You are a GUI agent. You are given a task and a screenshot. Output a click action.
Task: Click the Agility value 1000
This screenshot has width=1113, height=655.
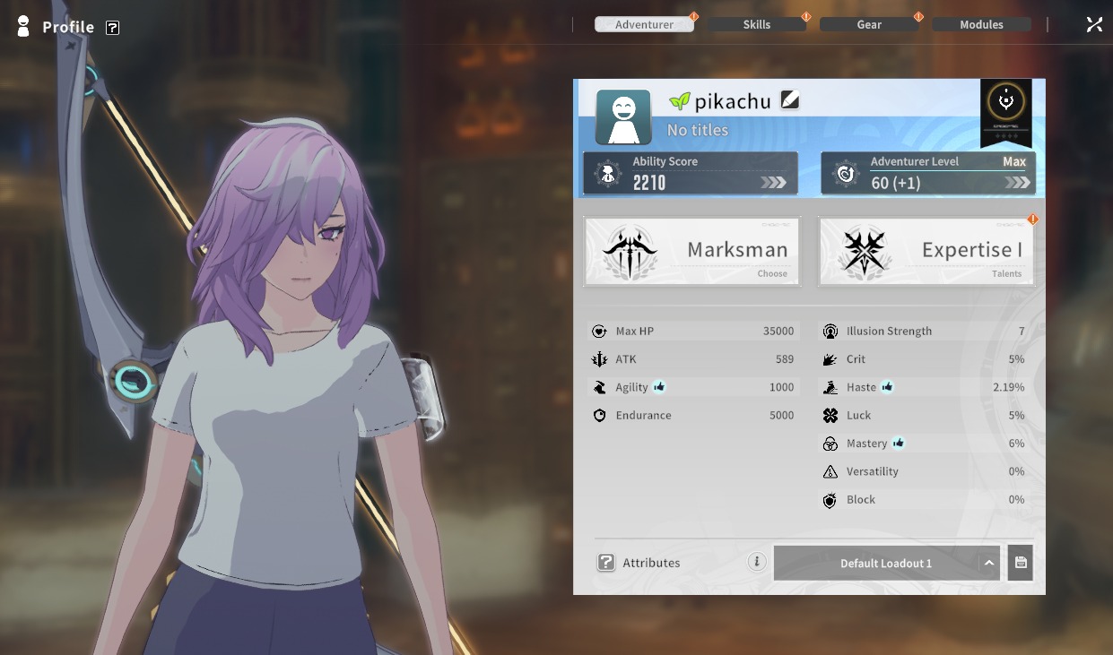[x=781, y=387]
